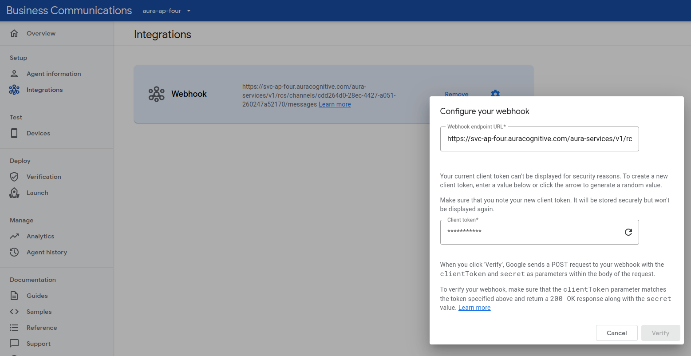Open webhook settings gear icon
Image resolution: width=691 pixels, height=356 pixels.
(495, 94)
